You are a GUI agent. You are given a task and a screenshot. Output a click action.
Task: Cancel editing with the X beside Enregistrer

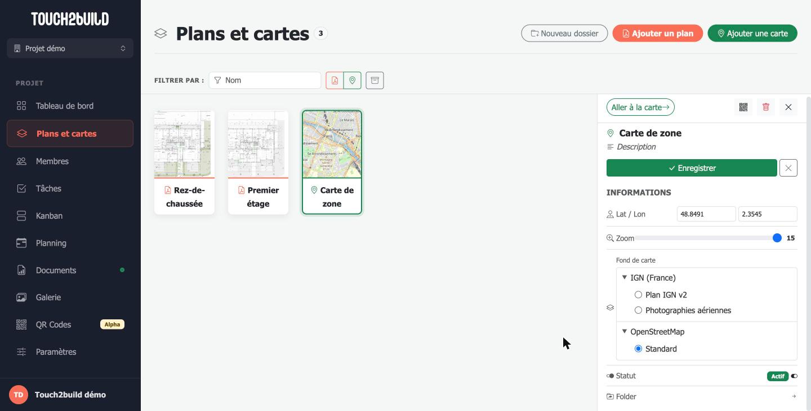(788, 168)
